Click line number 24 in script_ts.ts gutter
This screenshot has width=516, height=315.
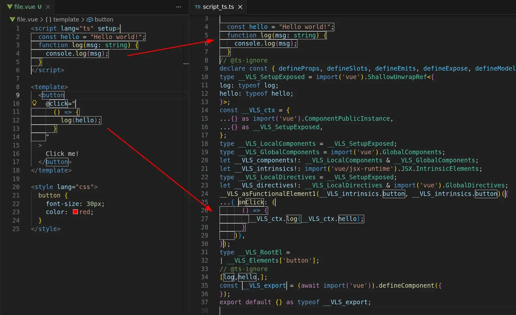[x=205, y=194]
